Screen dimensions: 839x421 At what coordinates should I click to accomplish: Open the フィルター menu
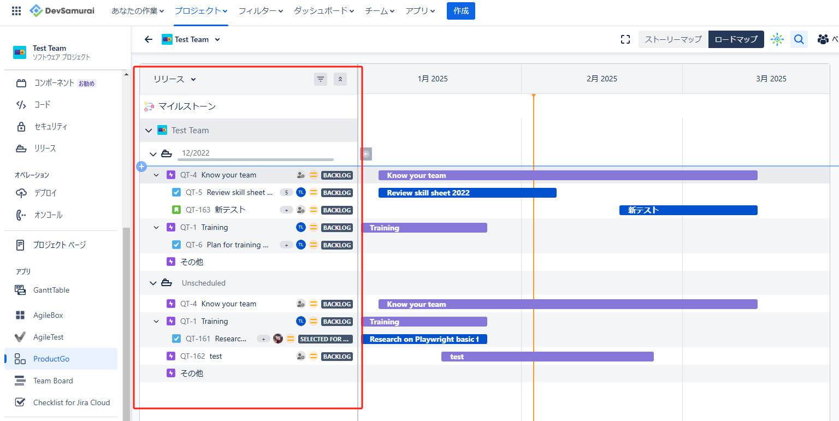point(261,11)
